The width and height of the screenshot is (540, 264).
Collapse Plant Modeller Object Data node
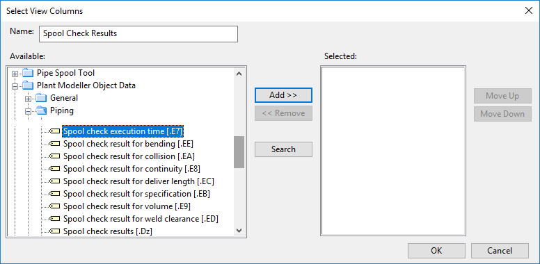click(15, 86)
